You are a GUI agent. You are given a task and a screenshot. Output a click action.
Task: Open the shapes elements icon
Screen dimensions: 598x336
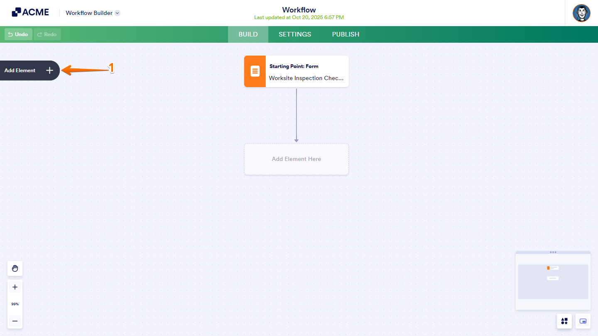click(564, 321)
